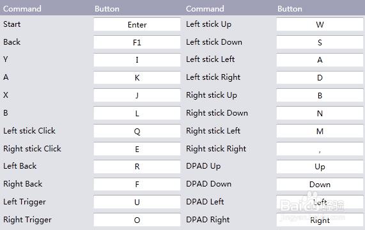Select Right stick Up field showing B
This screenshot has height=230, width=365.
320,95
